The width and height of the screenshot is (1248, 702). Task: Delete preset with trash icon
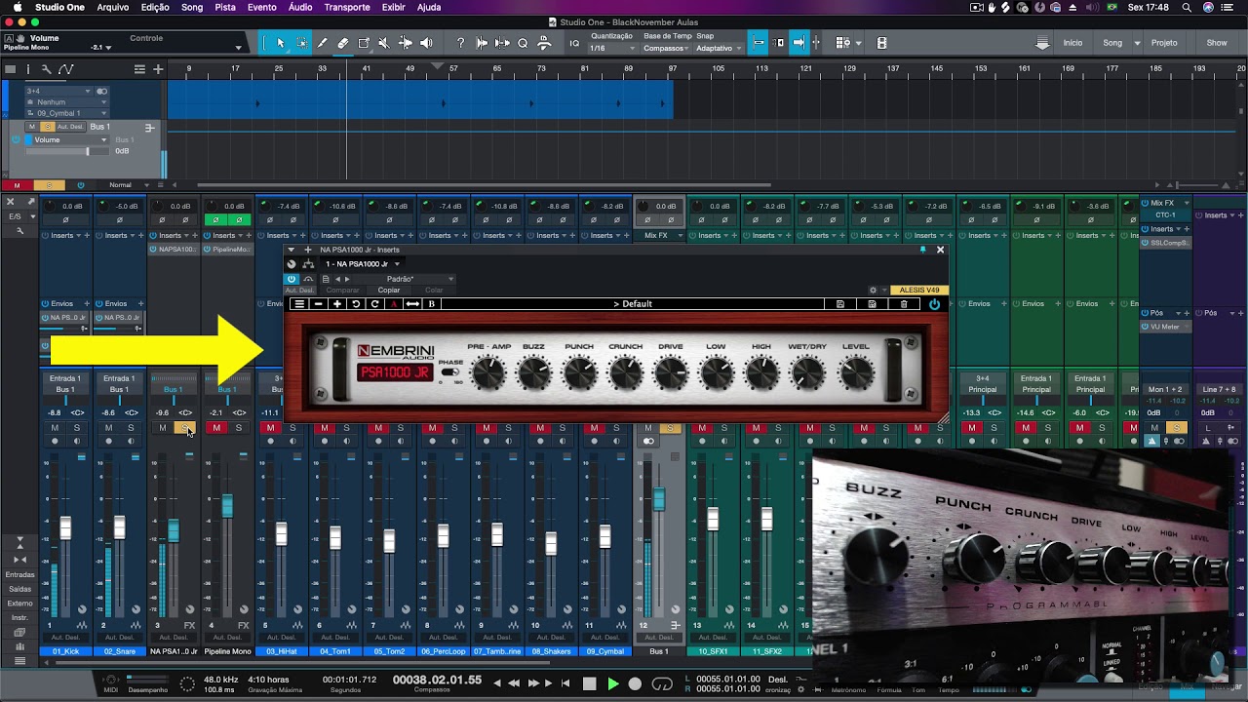[904, 304]
